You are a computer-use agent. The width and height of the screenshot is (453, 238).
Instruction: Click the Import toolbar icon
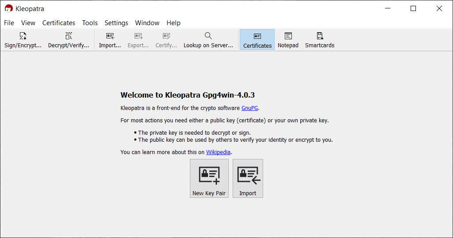(110, 40)
